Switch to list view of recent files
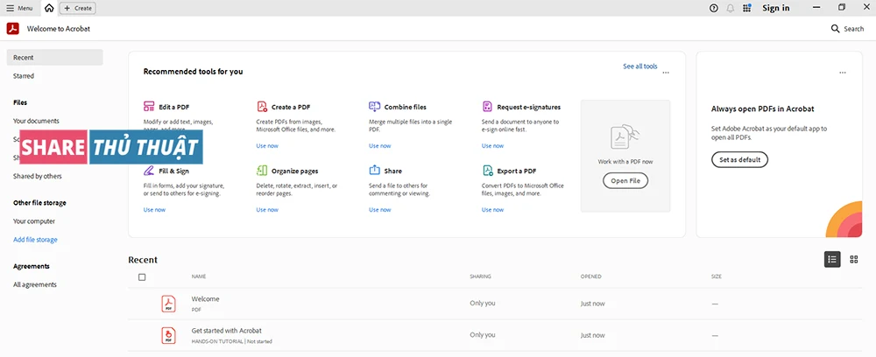 click(832, 259)
